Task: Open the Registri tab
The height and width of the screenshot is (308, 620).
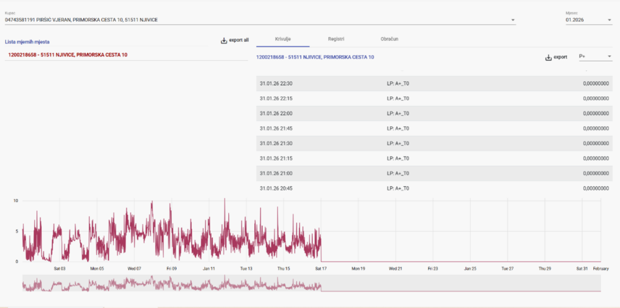Action: [336, 39]
